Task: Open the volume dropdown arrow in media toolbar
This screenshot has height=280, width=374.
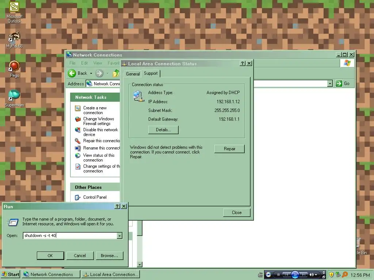Action: pos(316,275)
